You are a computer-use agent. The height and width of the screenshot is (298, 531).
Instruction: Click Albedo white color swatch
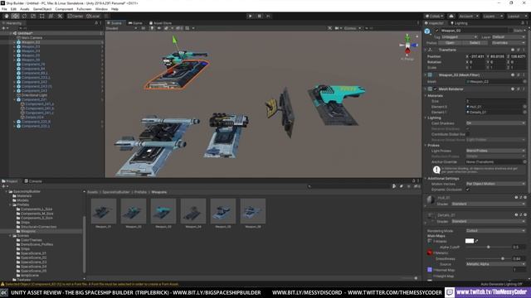pos(470,241)
